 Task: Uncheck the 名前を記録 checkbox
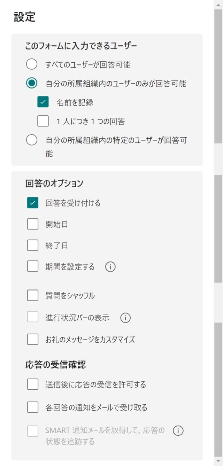point(43,102)
